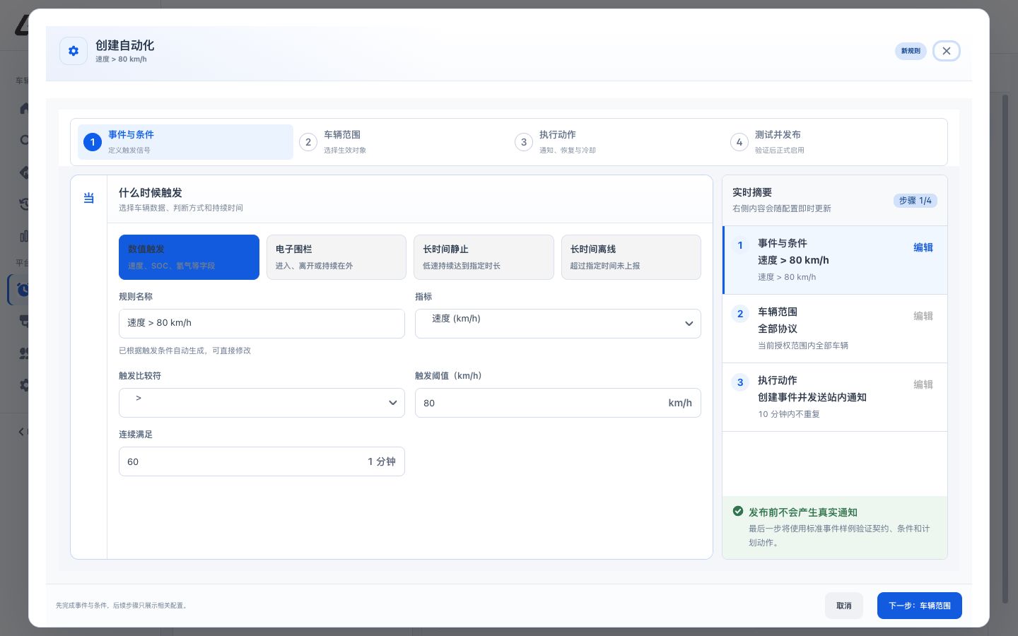Select the 长时间离线 trigger type
1018x636 pixels.
coord(631,257)
